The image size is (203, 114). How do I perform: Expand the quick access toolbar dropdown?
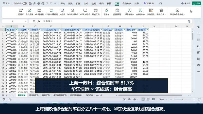pyautogui.click(x=55, y=4)
